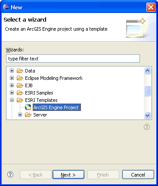
Task: Click the ArcGIS Engine Project globe icon
Action: (28, 107)
